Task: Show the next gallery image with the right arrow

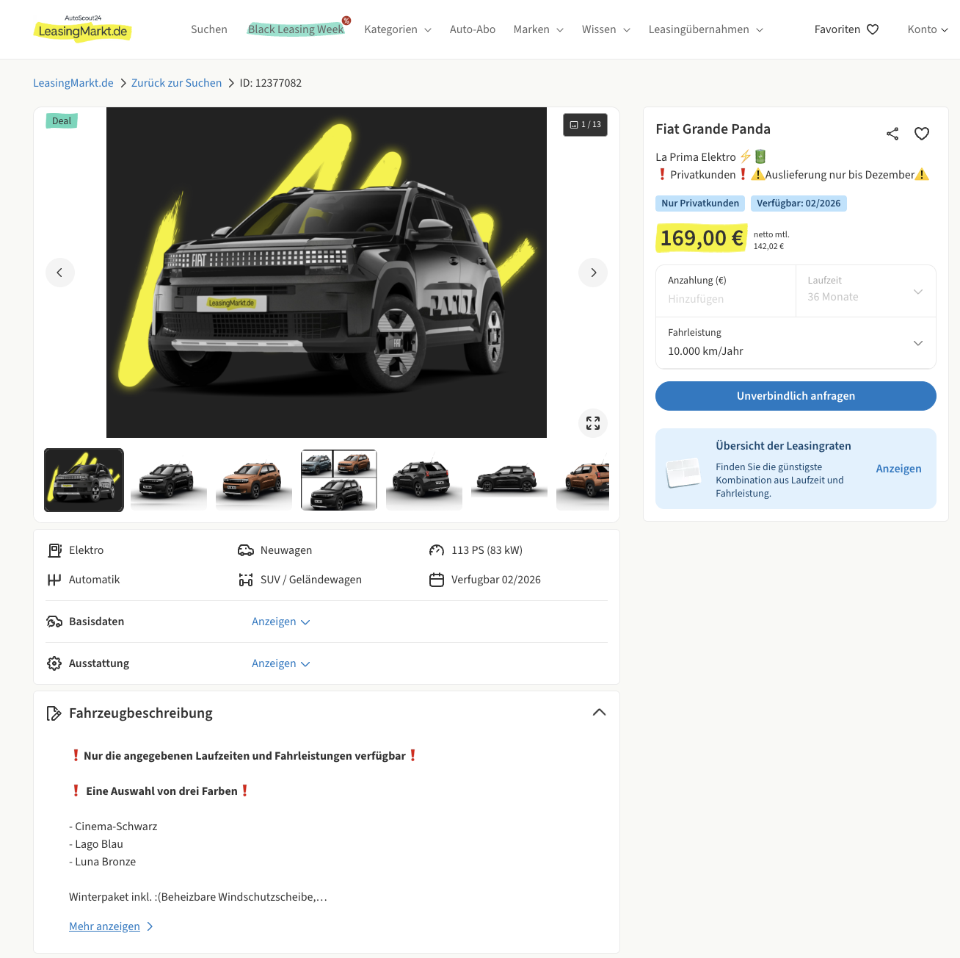Action: click(x=593, y=273)
